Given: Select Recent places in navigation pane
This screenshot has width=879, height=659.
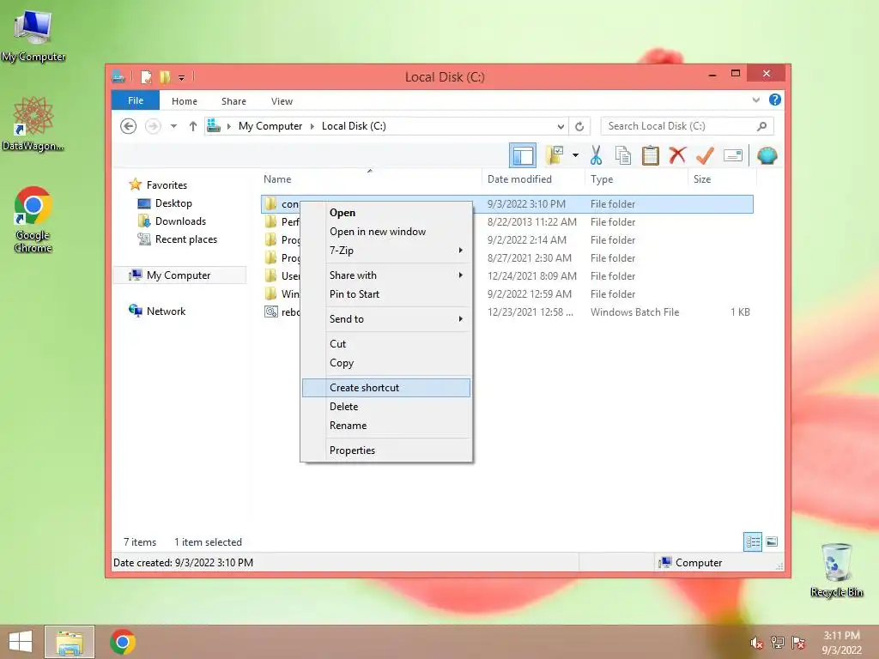Looking at the screenshot, I should pos(186,239).
